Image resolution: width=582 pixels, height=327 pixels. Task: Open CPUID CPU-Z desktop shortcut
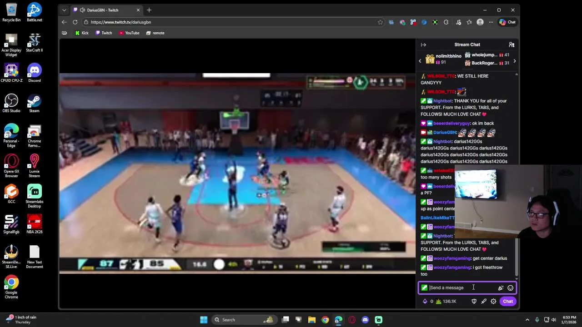click(x=11, y=73)
